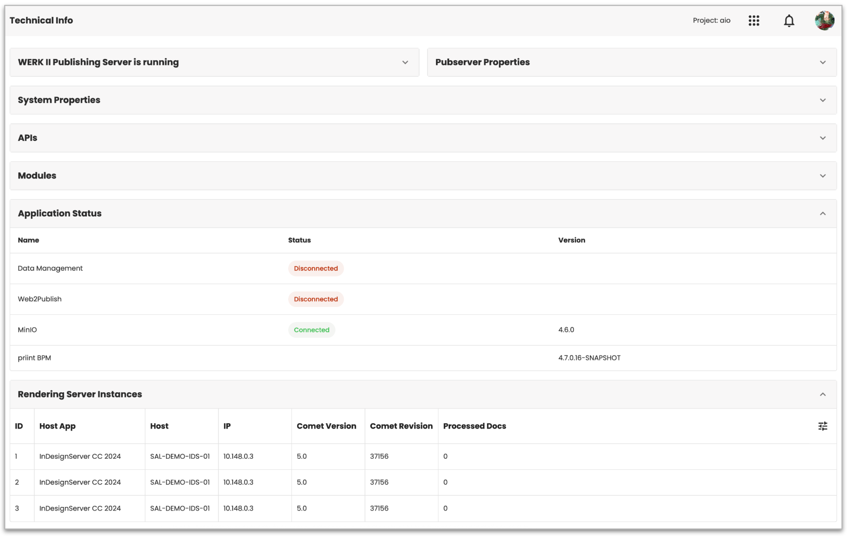Screen dimensions: 850x536
Task: Sort by Host App column header
Action: pos(57,426)
